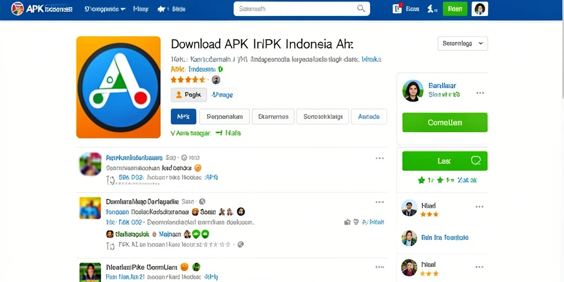Image resolution: width=564 pixels, height=282 pixels.
Task: Open more options for 'Nlad' sidebar user
Action: click(x=480, y=207)
